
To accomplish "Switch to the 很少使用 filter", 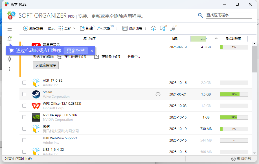I will pyautogui.click(x=132, y=28).
